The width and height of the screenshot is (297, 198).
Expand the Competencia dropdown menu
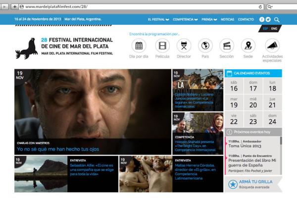(185, 19)
